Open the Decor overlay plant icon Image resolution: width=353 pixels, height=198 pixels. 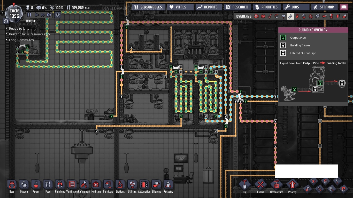click(304, 16)
